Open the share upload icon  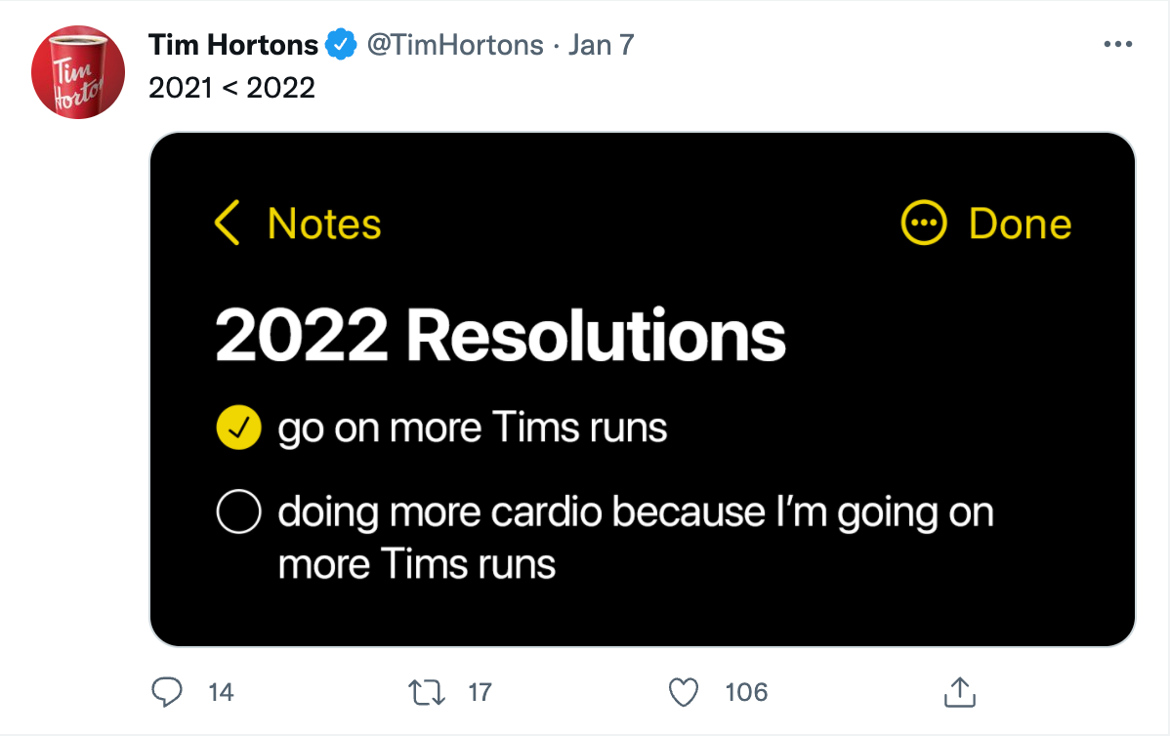(960, 692)
